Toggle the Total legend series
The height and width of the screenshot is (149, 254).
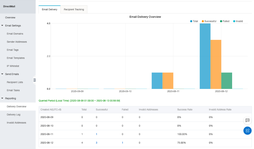click(194, 21)
